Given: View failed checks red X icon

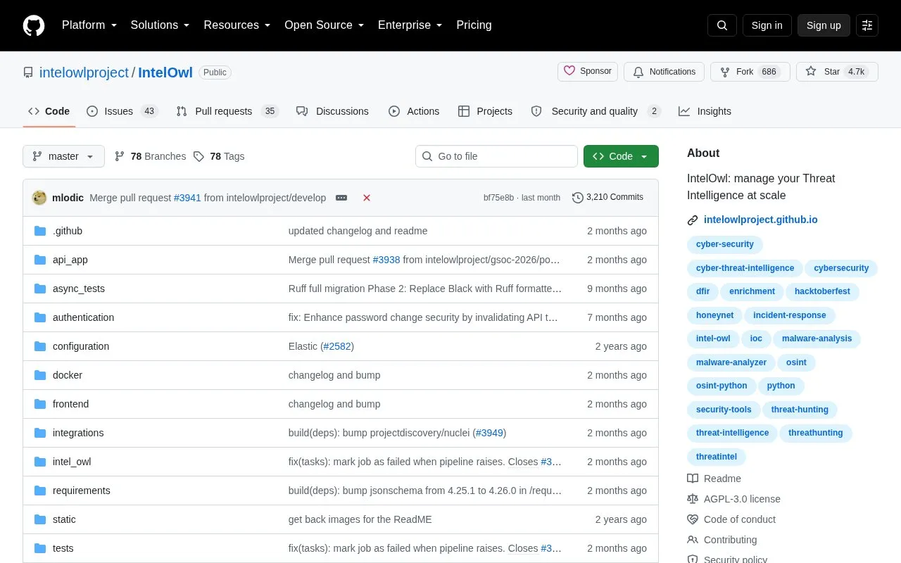Looking at the screenshot, I should pos(367,198).
